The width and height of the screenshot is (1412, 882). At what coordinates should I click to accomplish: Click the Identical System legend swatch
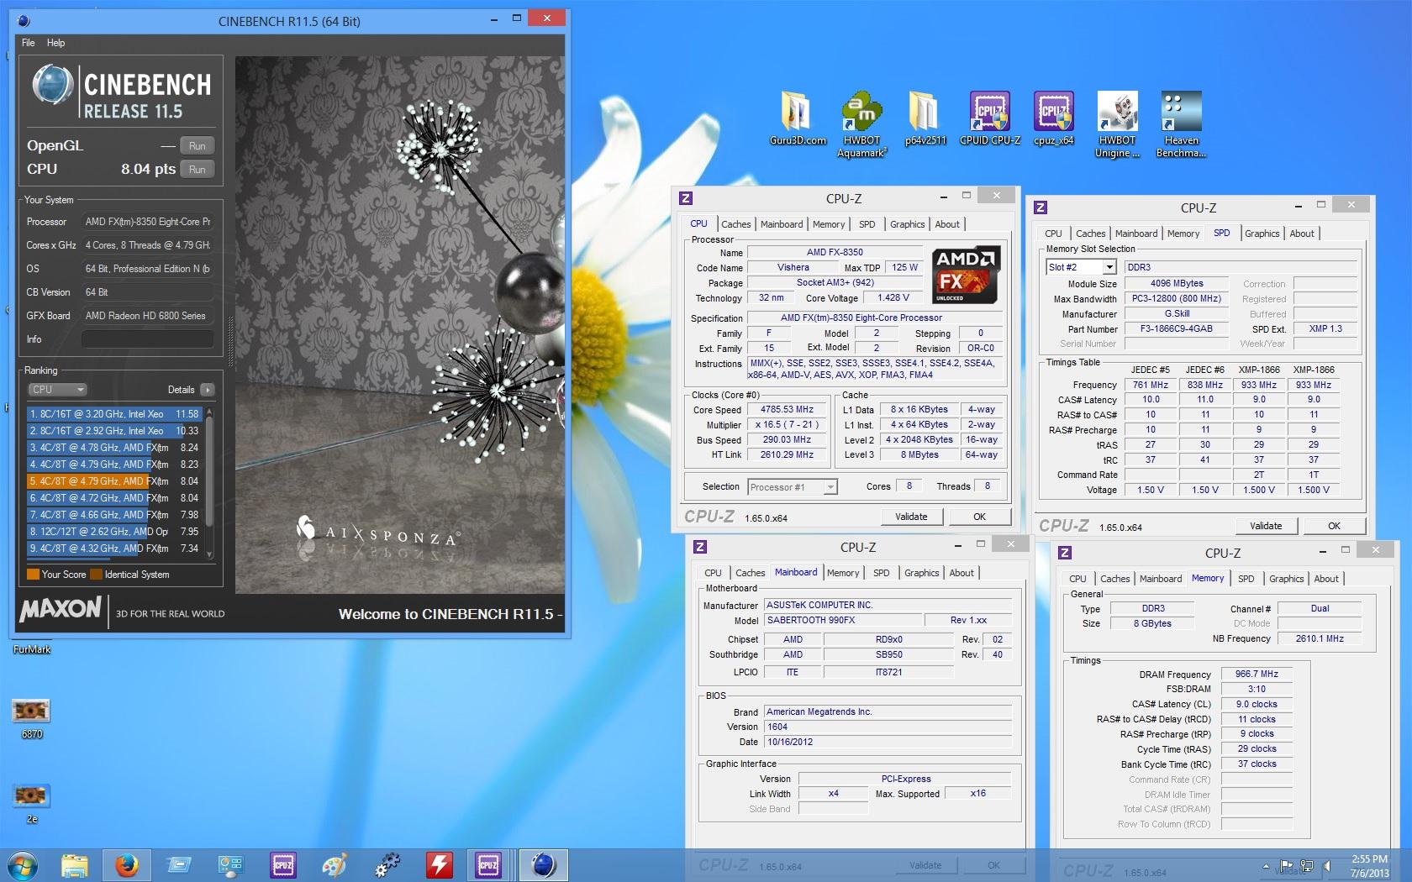tap(96, 575)
